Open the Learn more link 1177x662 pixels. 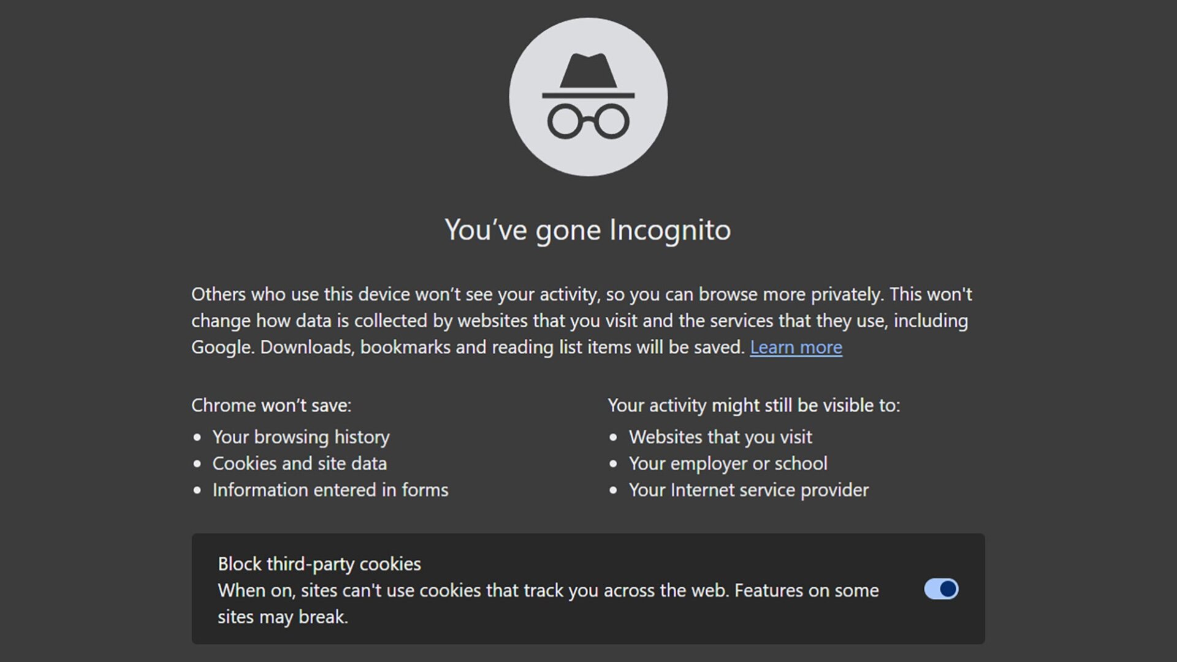pos(796,347)
